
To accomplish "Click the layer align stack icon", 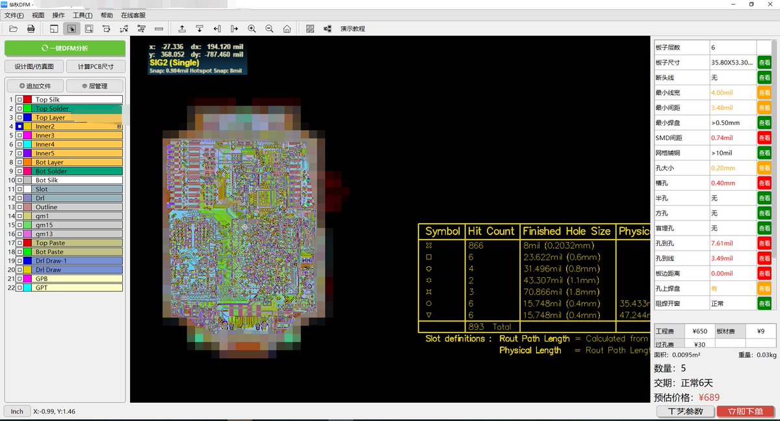I will pyautogui.click(x=142, y=29).
